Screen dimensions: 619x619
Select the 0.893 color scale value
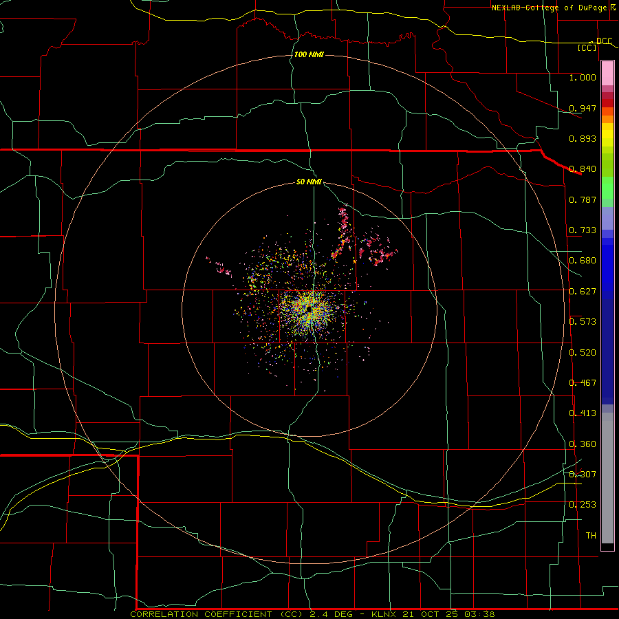(x=583, y=138)
